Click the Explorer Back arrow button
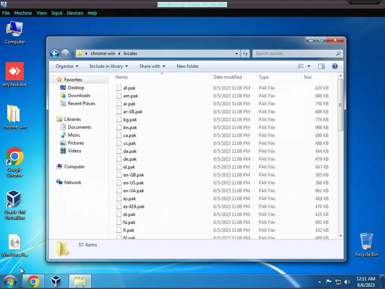 [55, 53]
